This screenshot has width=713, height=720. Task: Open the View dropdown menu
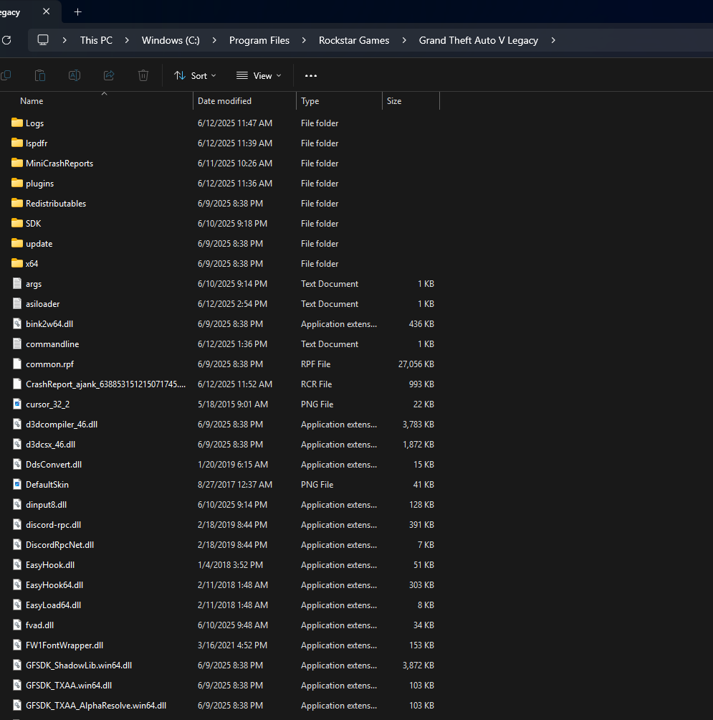[x=259, y=75]
